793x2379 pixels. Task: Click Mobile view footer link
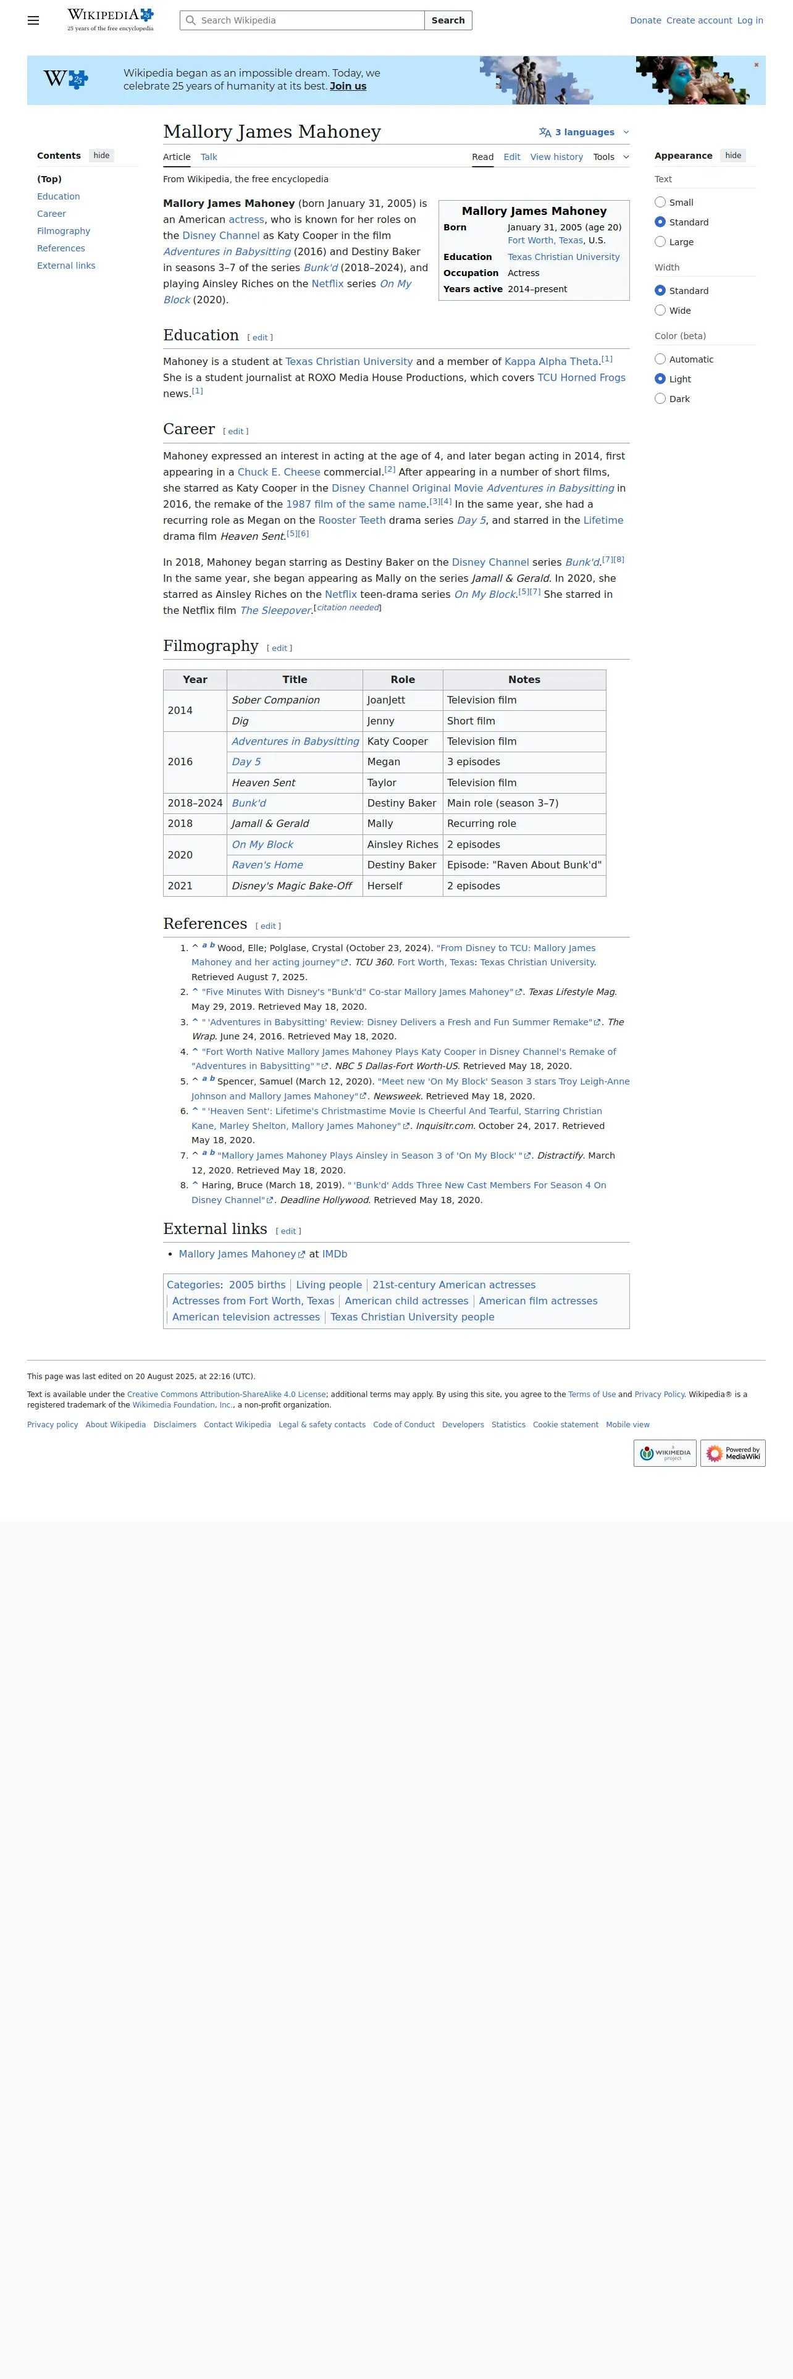tap(627, 1425)
